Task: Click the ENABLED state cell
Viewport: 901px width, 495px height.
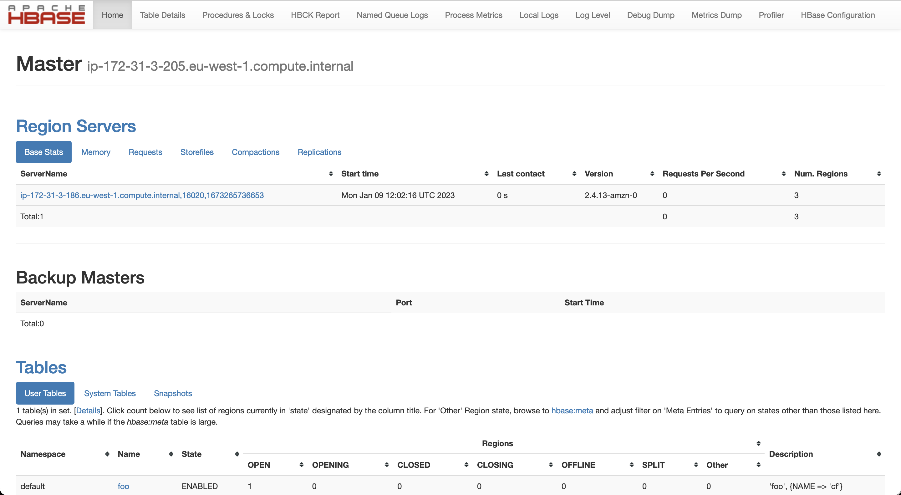Action: click(x=200, y=486)
